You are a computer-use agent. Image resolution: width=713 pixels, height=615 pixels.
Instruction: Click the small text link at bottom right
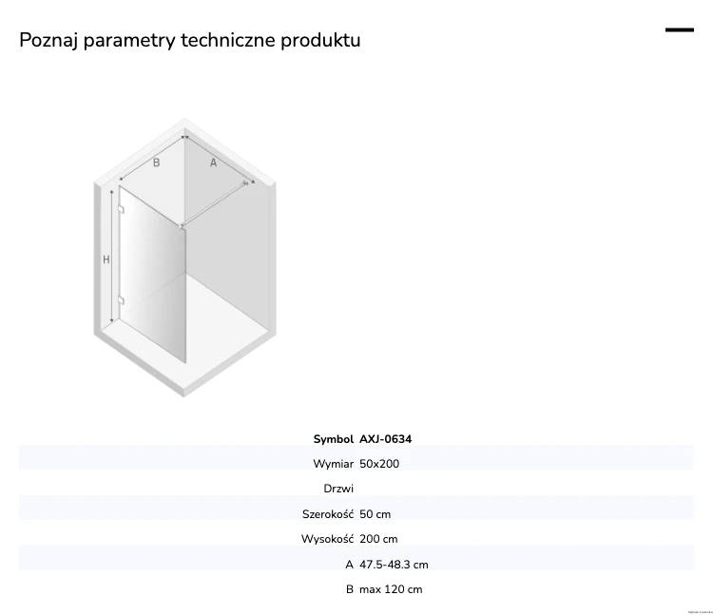click(701, 612)
